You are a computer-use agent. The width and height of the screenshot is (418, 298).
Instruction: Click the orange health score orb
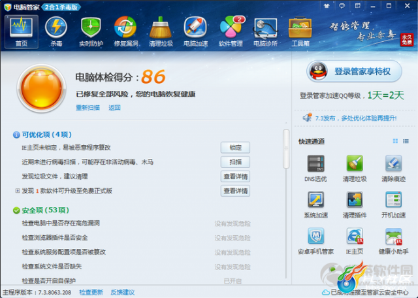coord(42,88)
